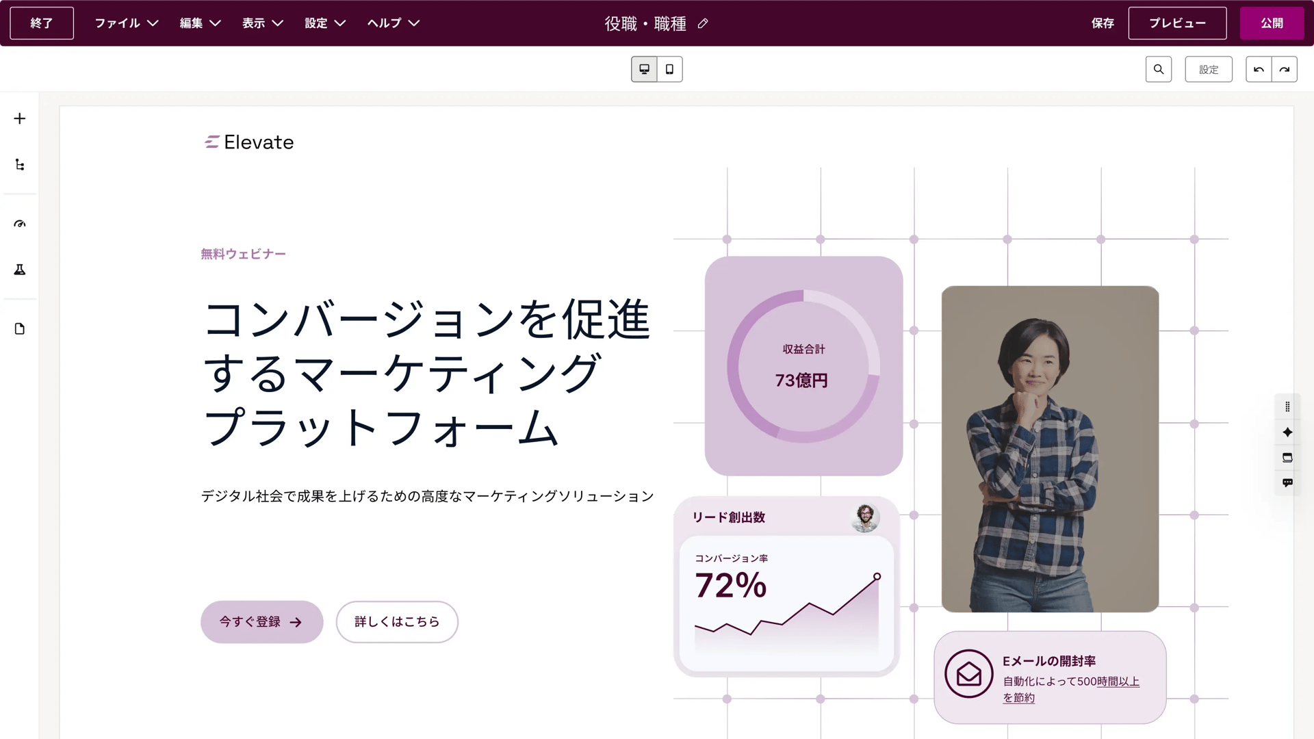Click the magnifier search icon
Viewport: 1314px width, 739px height.
pyautogui.click(x=1158, y=69)
